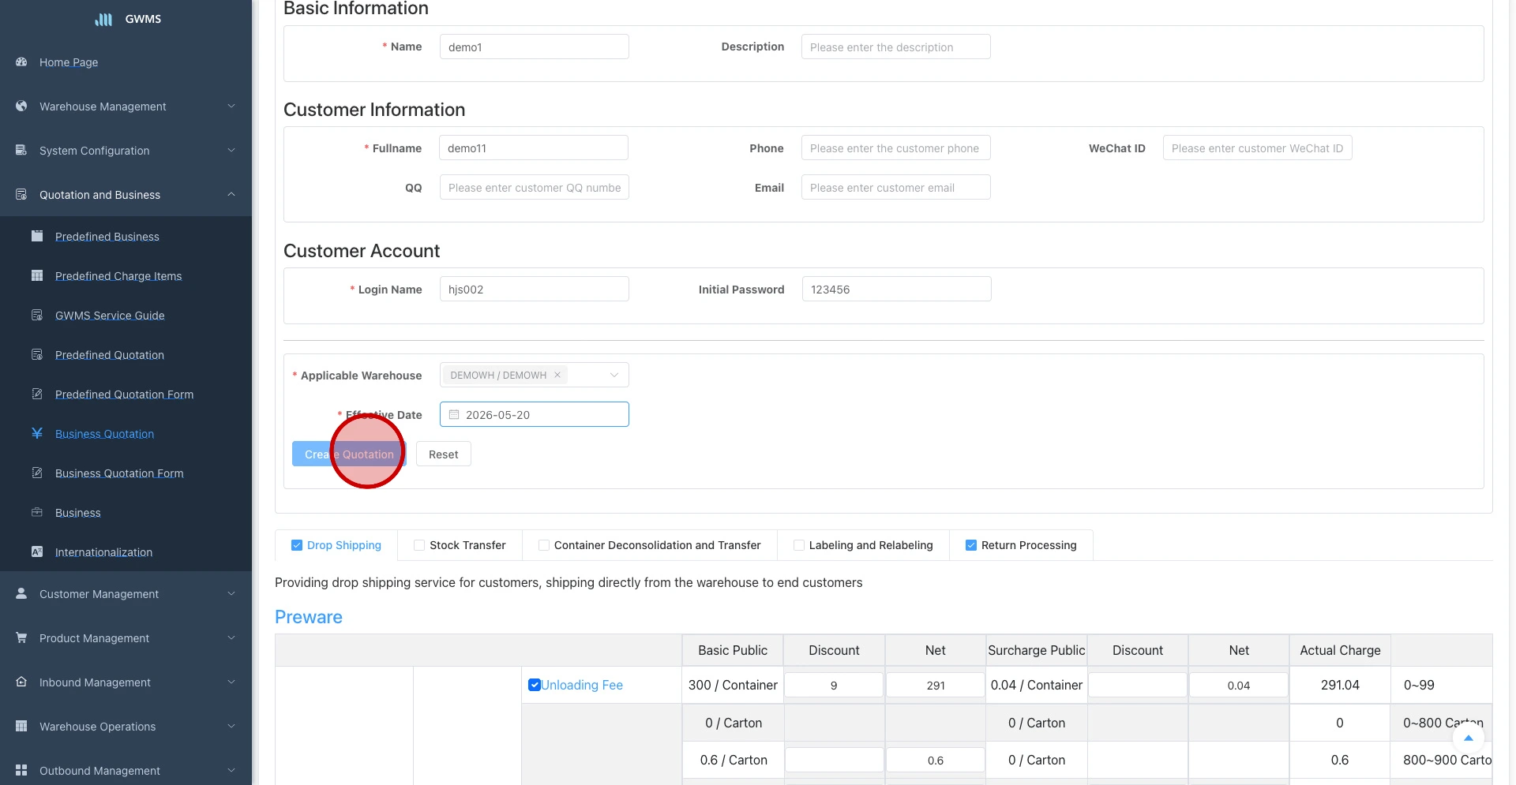Click the GWMS Service Guide icon
Image resolution: width=1516 pixels, height=785 pixels.
tap(37, 315)
